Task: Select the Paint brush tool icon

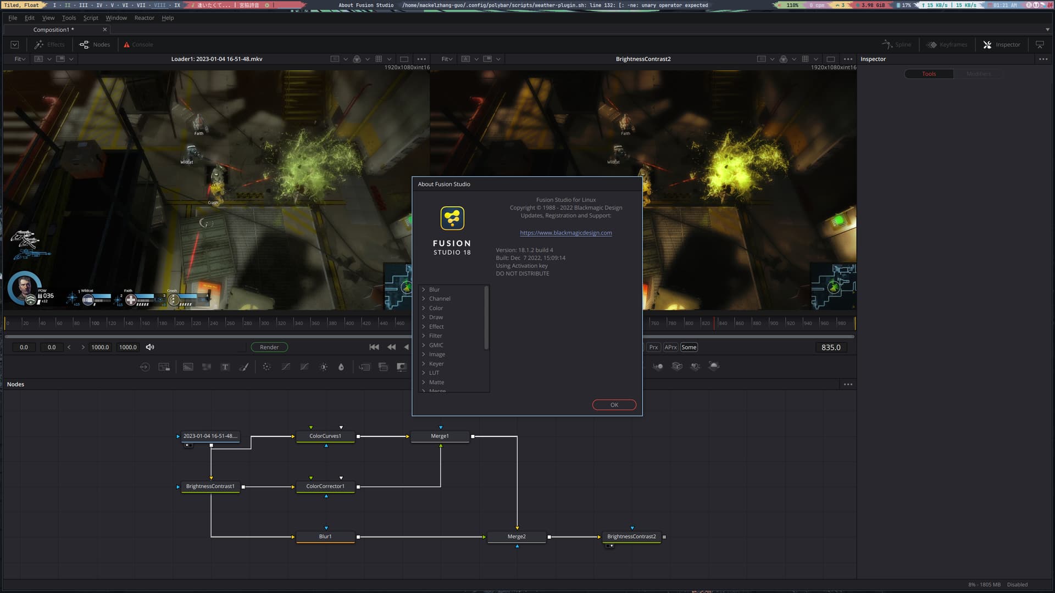Action: pyautogui.click(x=244, y=367)
